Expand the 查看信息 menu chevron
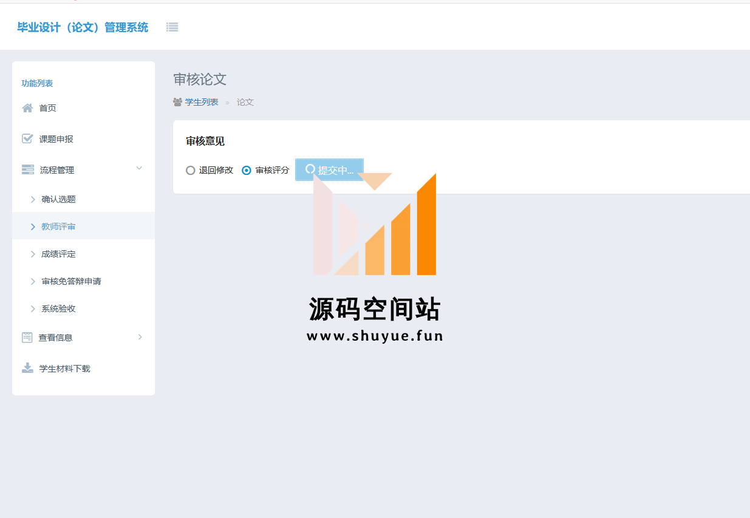750x518 pixels. [x=140, y=336]
